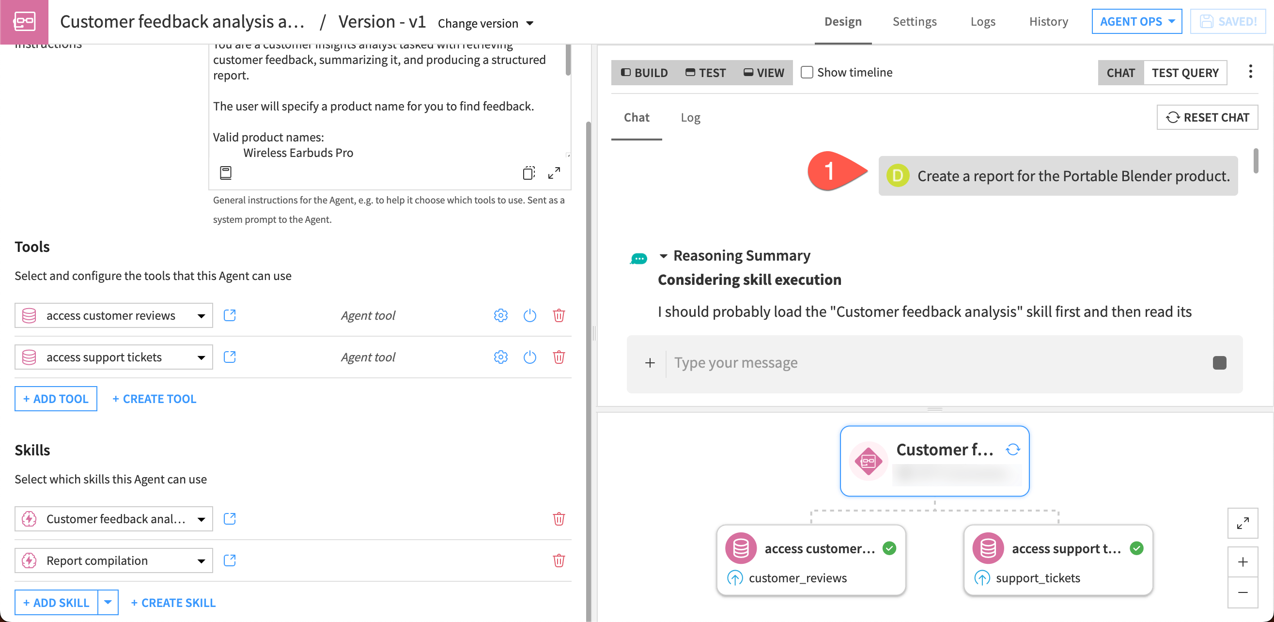The image size is (1274, 622).
Task: Switch layout to BUILD mode
Action: [644, 73]
